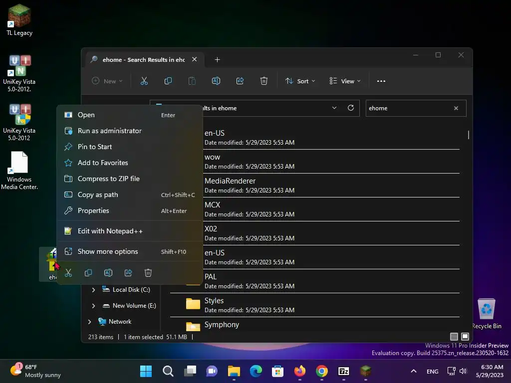
Task: Launch 7-Zip from the taskbar
Action: tap(344, 371)
